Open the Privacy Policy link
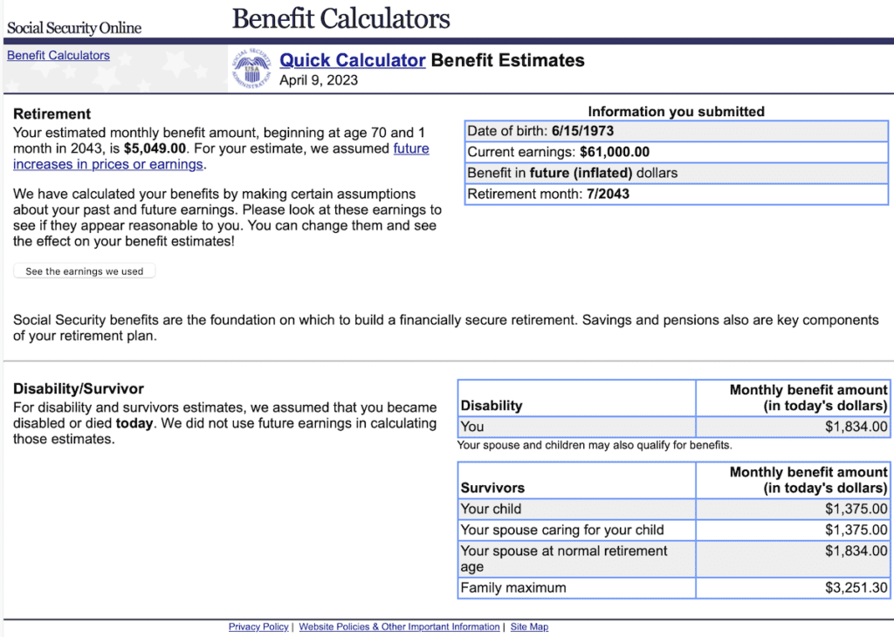 (x=258, y=627)
